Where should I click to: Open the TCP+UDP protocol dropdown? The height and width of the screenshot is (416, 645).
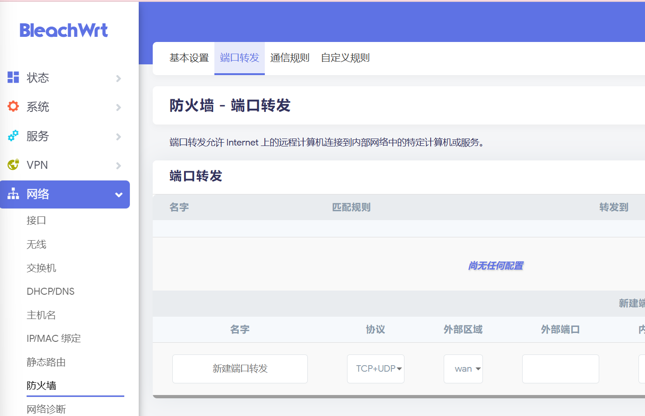(376, 369)
